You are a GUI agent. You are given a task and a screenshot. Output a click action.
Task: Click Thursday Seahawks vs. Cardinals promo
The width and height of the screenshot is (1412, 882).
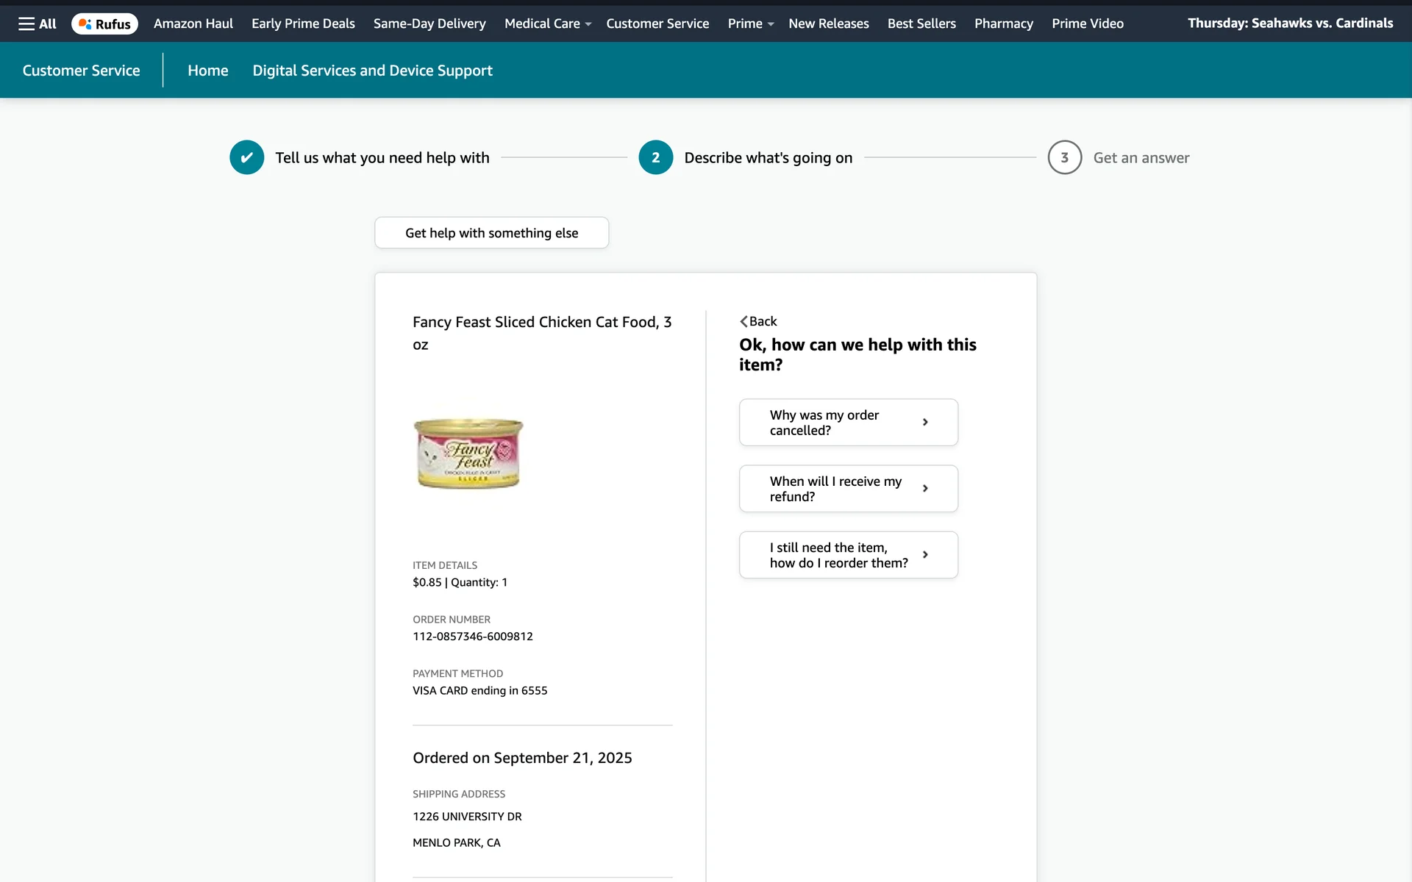tap(1290, 23)
